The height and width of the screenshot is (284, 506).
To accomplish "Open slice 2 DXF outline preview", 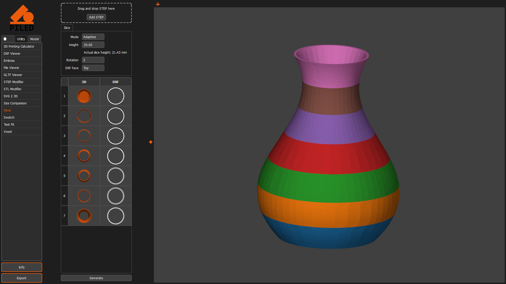I will [115, 116].
